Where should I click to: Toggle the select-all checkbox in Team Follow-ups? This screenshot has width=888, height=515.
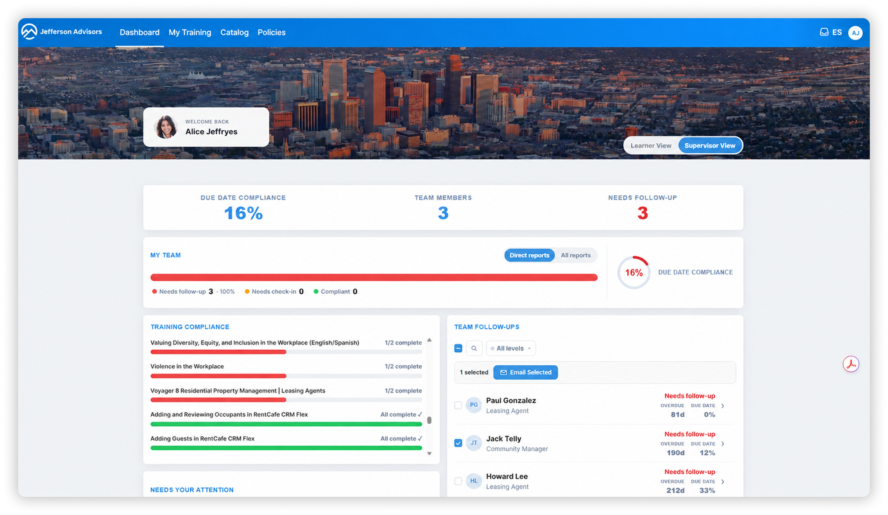coord(458,348)
